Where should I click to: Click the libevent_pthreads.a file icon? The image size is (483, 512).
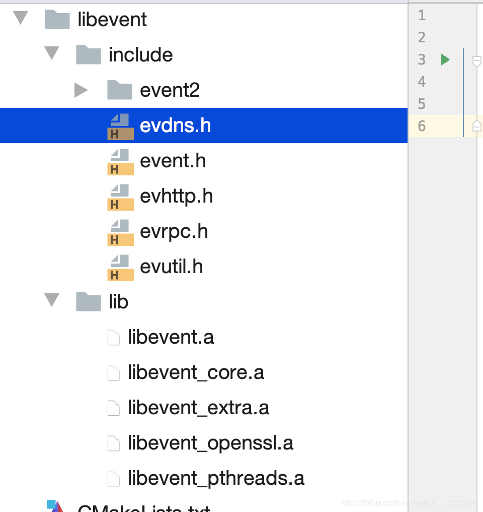pyautogui.click(x=114, y=478)
